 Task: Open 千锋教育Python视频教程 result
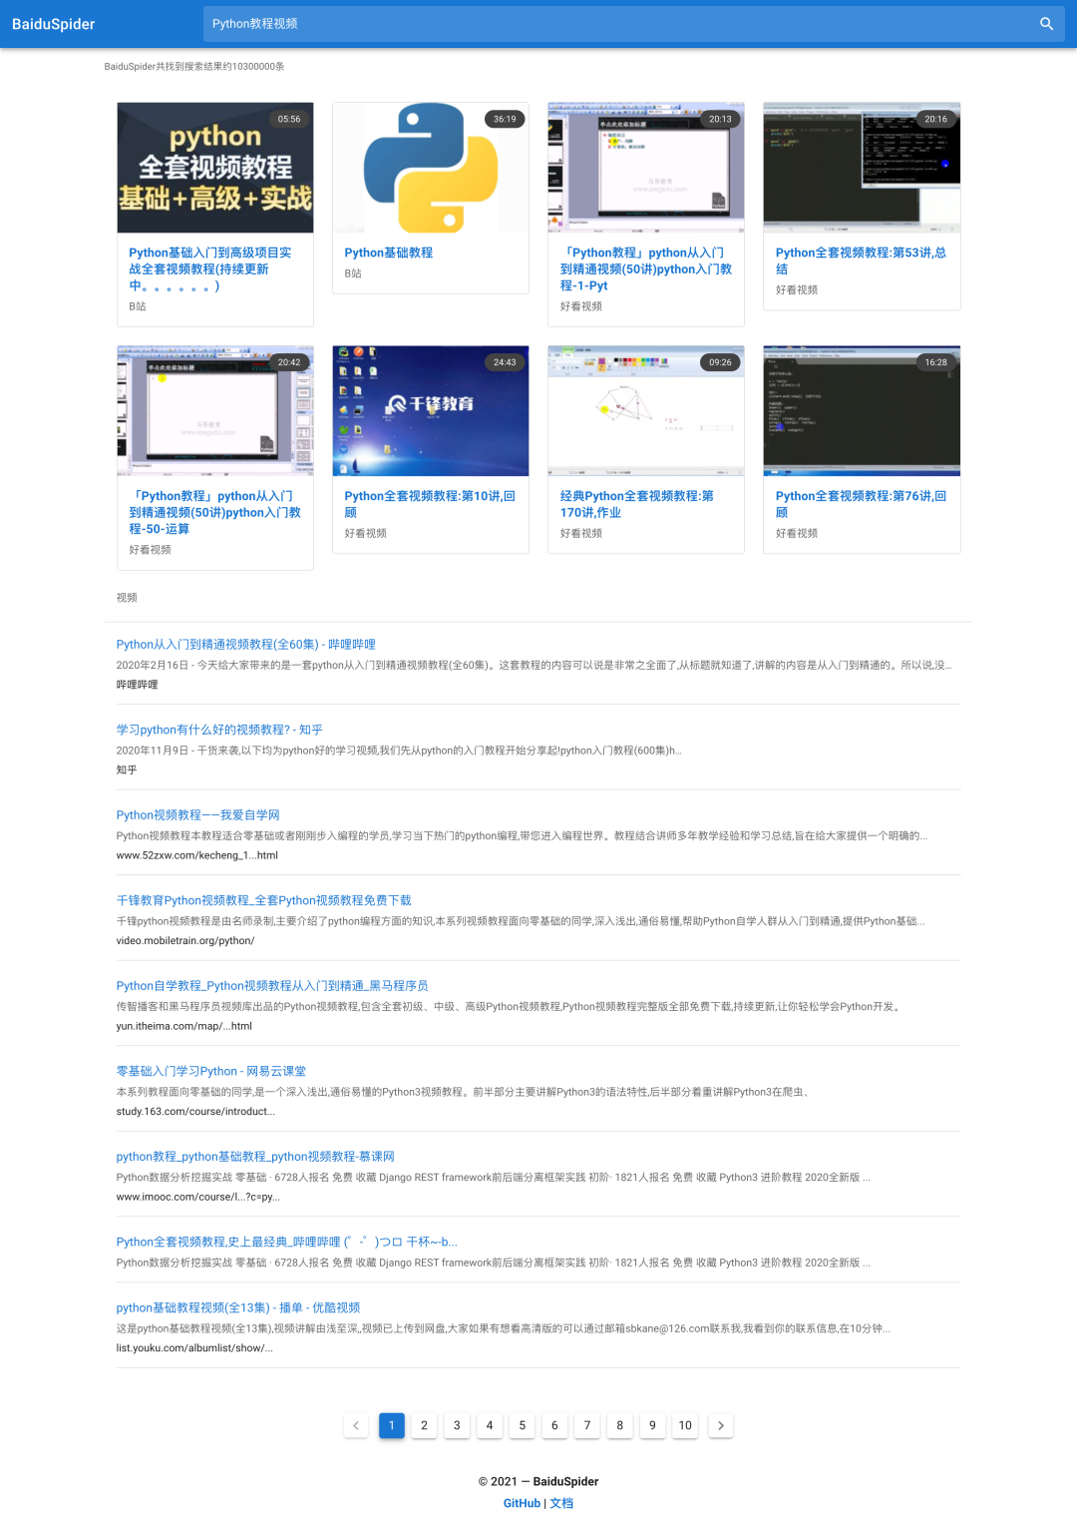[x=263, y=900]
